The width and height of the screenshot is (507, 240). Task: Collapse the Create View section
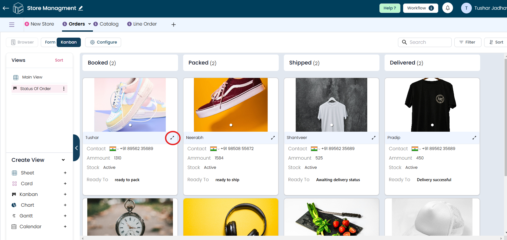point(63,160)
